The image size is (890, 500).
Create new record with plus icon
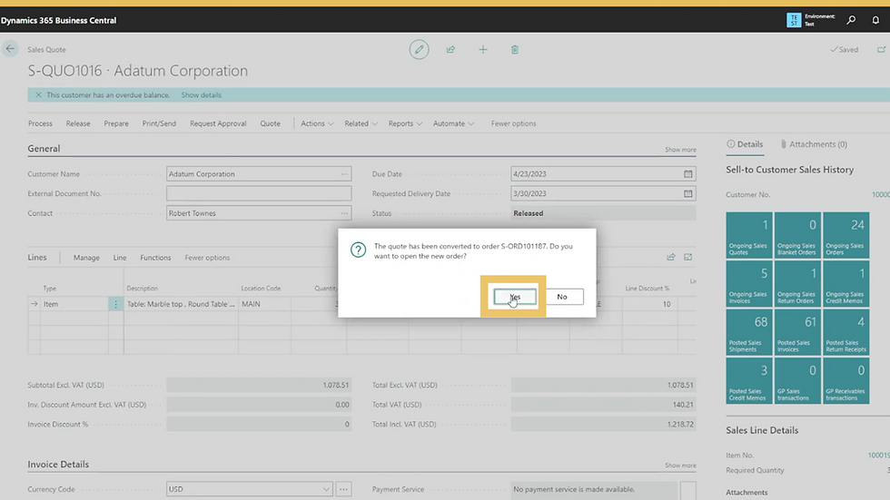482,49
